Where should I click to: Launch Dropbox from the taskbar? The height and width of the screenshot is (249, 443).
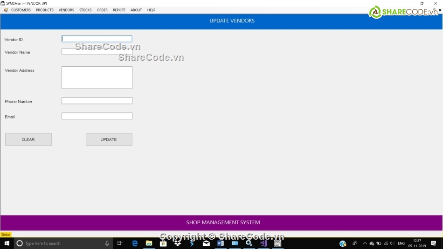(178, 243)
